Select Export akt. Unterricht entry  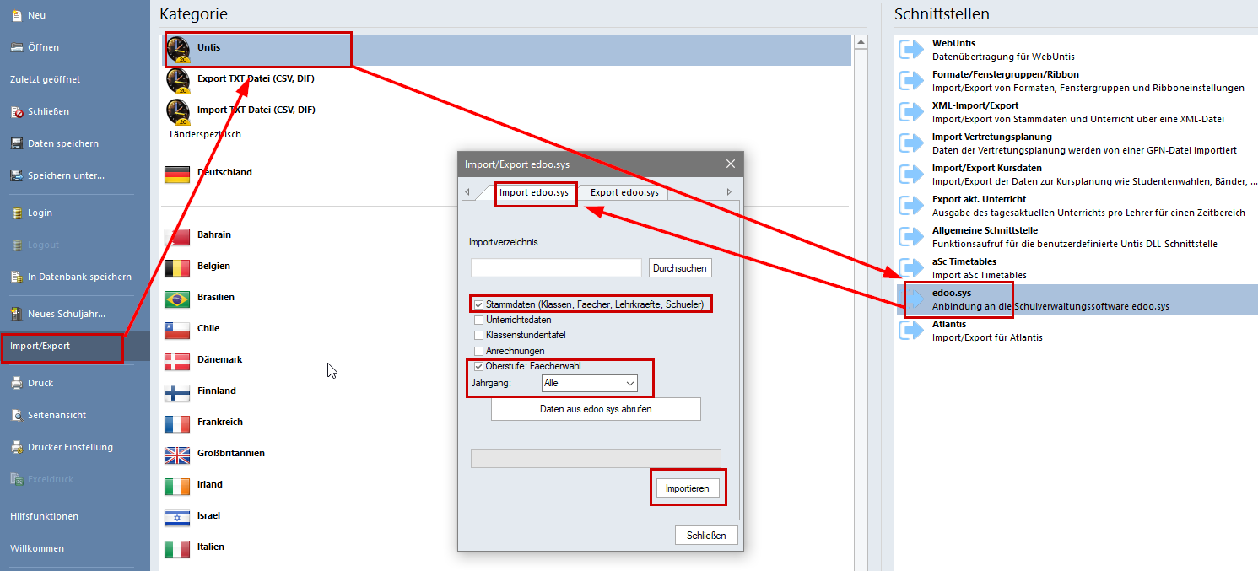(x=1076, y=206)
